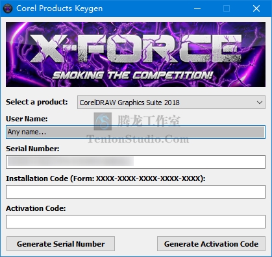Focus the User Name input field
Screen dimensions: 272x257
point(136,132)
